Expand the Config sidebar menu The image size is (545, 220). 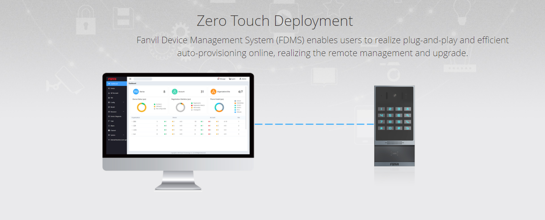click(117, 103)
